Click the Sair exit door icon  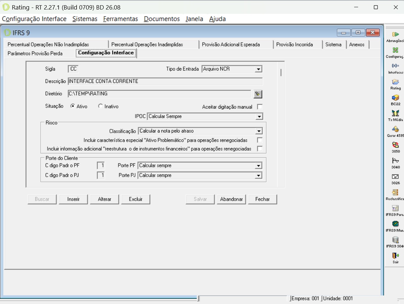[395, 255]
